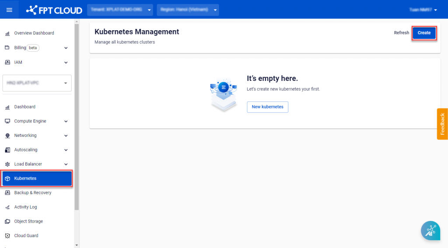Click the Load Balancer icon in sidebar
Image resolution: width=448 pixels, height=248 pixels.
(7, 164)
